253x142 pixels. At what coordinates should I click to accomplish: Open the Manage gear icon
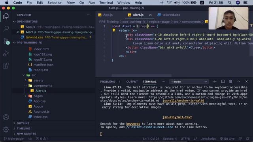[6, 129]
